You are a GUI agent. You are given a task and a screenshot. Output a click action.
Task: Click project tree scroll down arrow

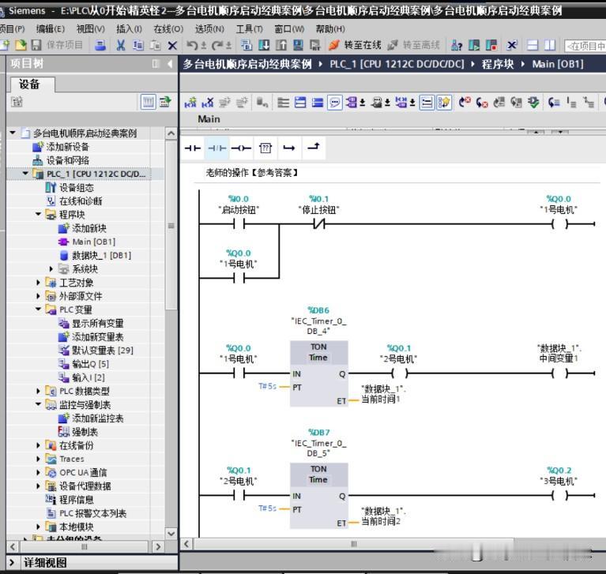(171, 534)
